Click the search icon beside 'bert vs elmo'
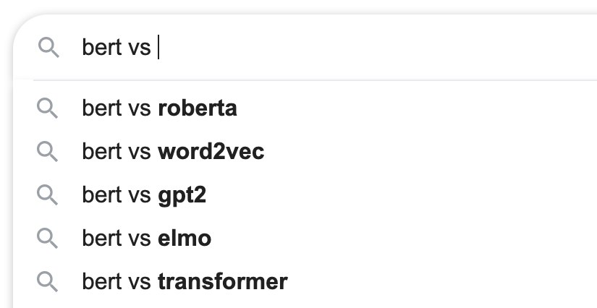This screenshot has width=597, height=308. (x=48, y=238)
